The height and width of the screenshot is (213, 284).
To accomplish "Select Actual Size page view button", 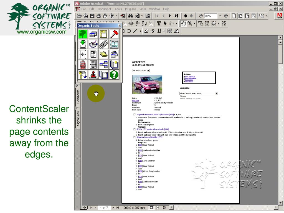I will (234, 16).
